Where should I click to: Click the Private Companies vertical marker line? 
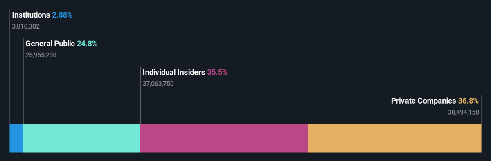click(x=481, y=110)
